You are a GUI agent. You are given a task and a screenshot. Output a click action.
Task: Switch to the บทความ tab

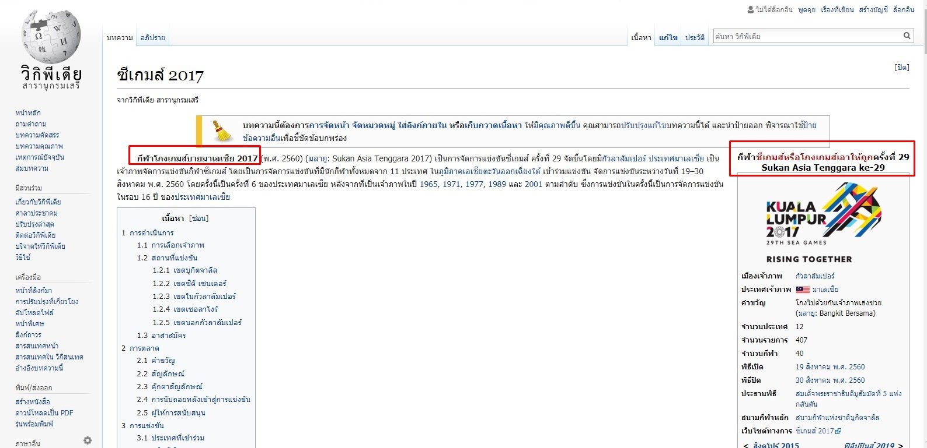(x=120, y=38)
